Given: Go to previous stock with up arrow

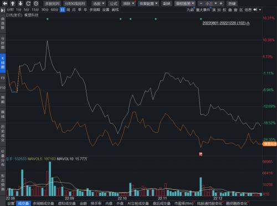Looking at the screenshot, I should [x=13, y=3].
